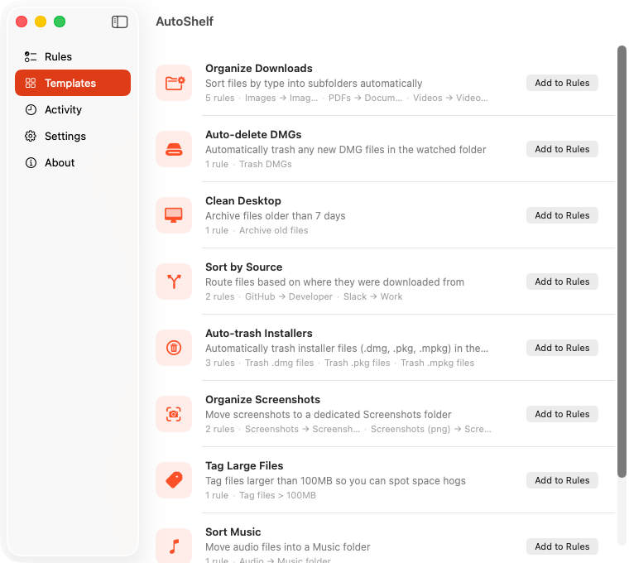
Task: Add Sort by Source template to Rules
Action: click(x=562, y=281)
